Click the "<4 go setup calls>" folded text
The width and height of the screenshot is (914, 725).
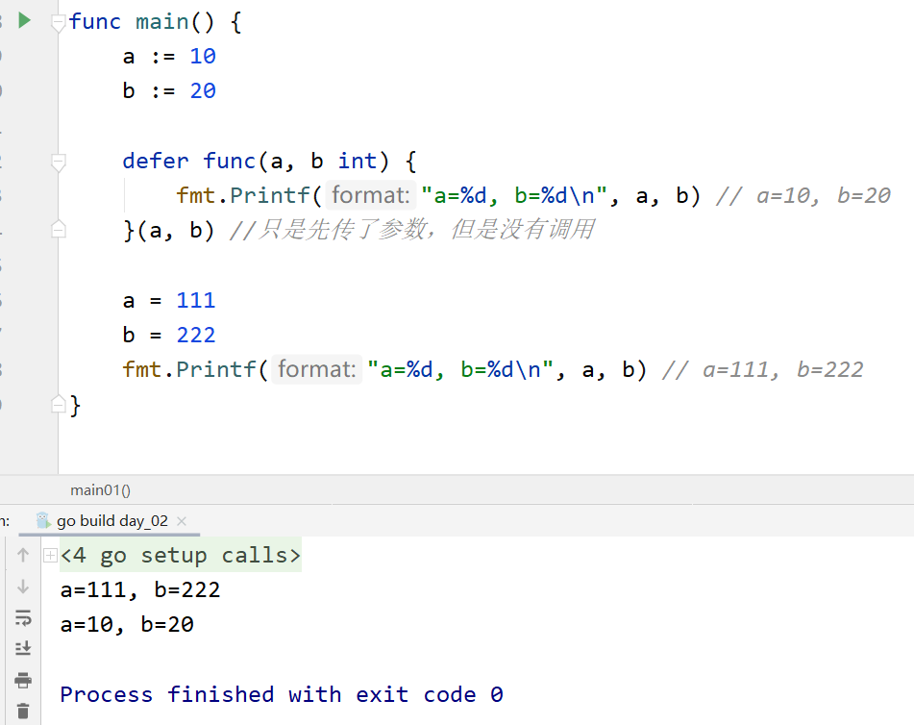tap(181, 556)
